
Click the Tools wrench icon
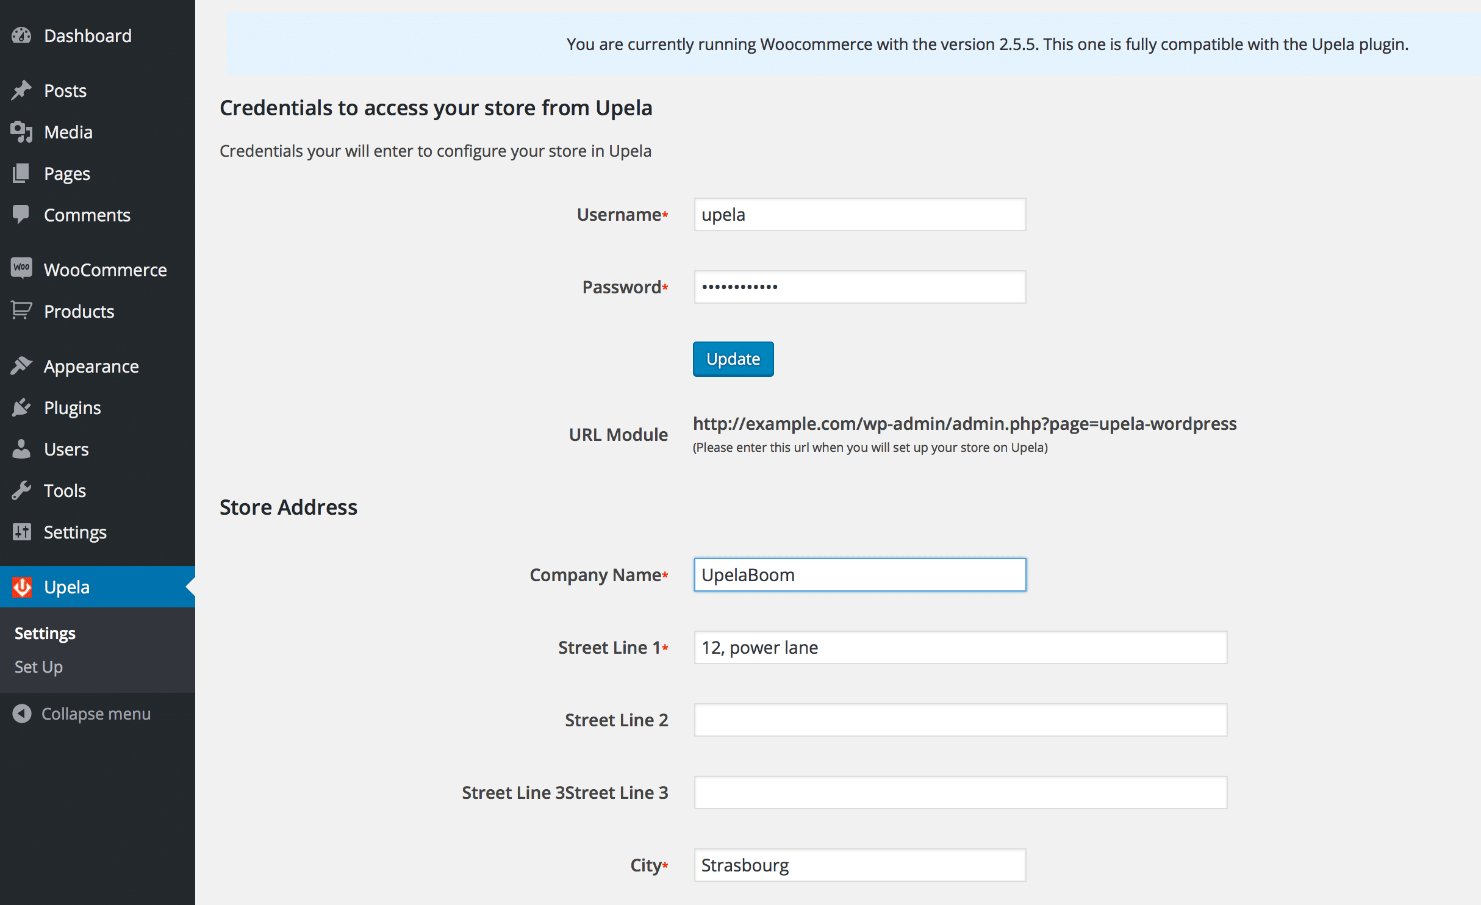21,490
